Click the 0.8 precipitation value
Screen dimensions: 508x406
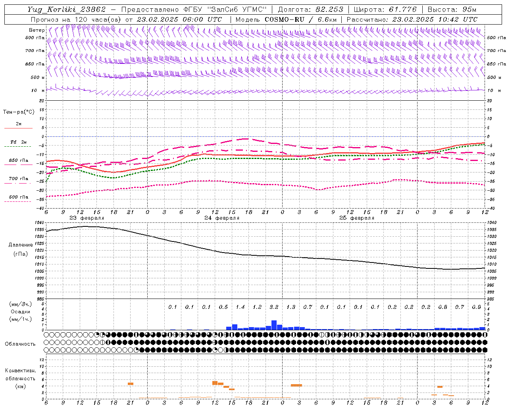tap(443, 307)
